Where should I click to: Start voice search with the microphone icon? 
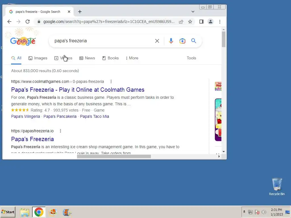[x=171, y=41]
